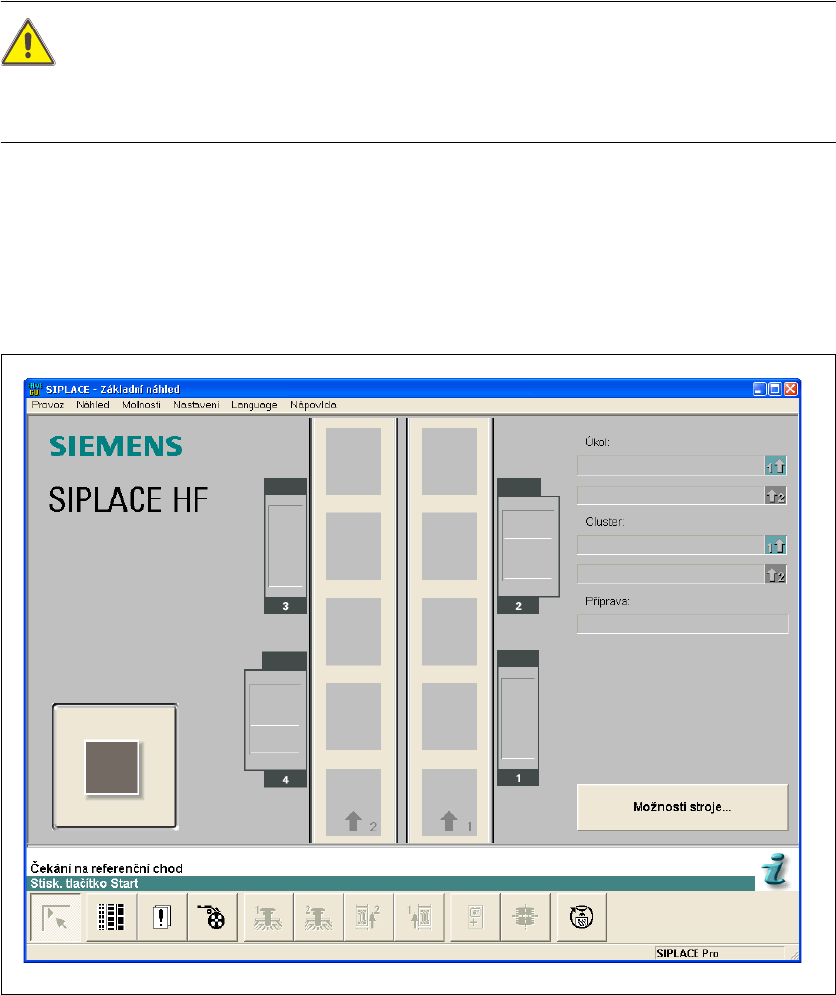
Task: Click the 'Čekání na referenční chod' status text
Action: click(x=106, y=869)
